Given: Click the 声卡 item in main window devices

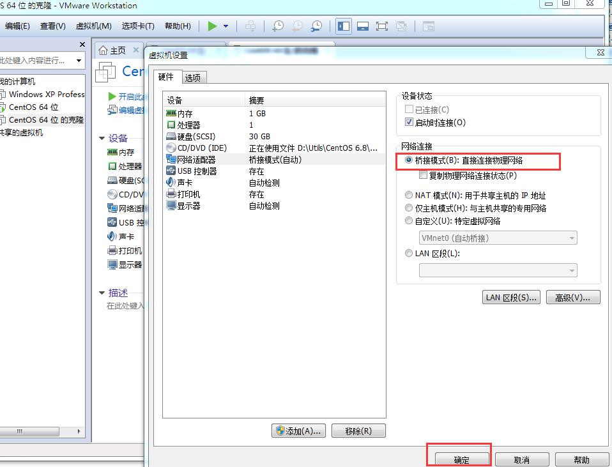Looking at the screenshot, I should [121, 236].
